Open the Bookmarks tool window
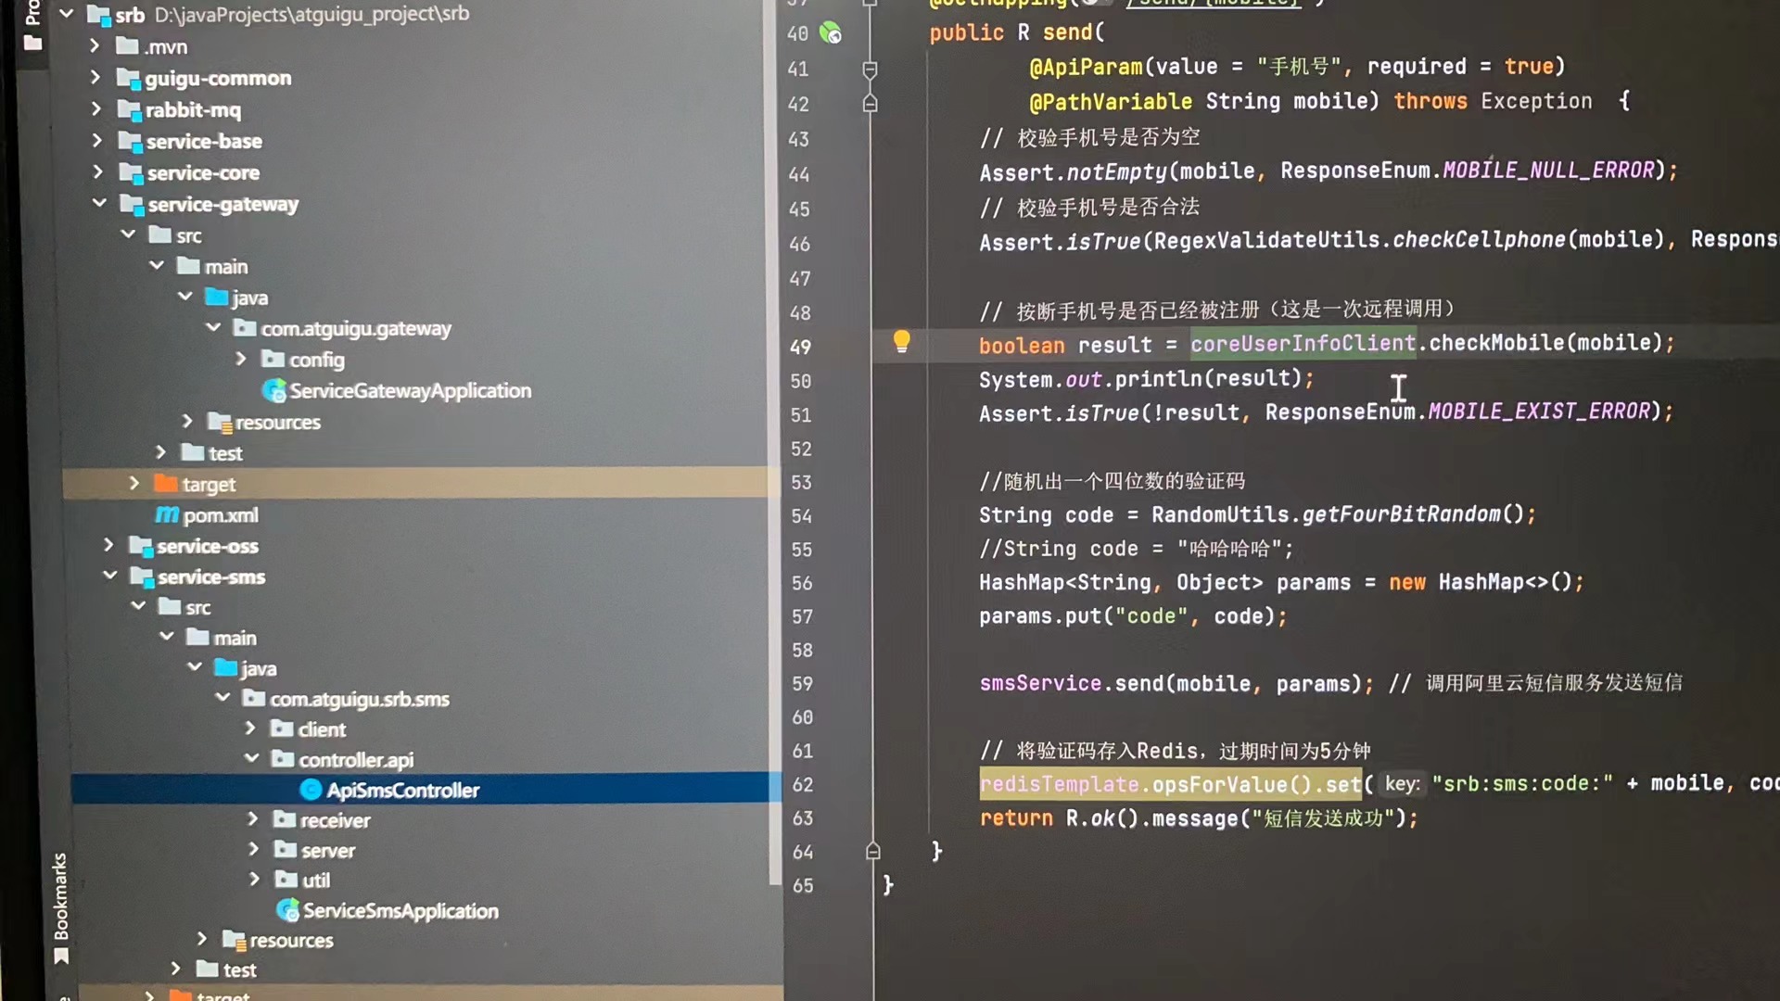The height and width of the screenshot is (1001, 1780). tap(60, 906)
